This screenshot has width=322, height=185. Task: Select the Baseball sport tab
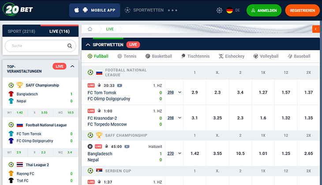pyautogui.click(x=299, y=56)
